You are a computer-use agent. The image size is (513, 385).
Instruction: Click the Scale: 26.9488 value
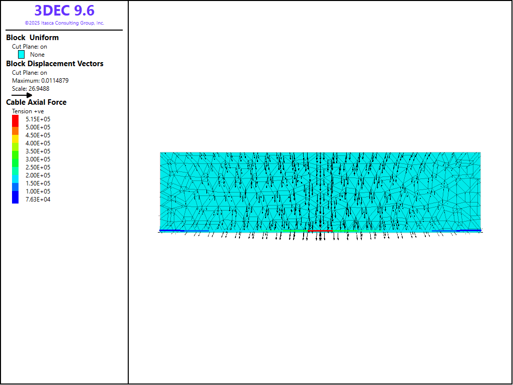point(31,89)
